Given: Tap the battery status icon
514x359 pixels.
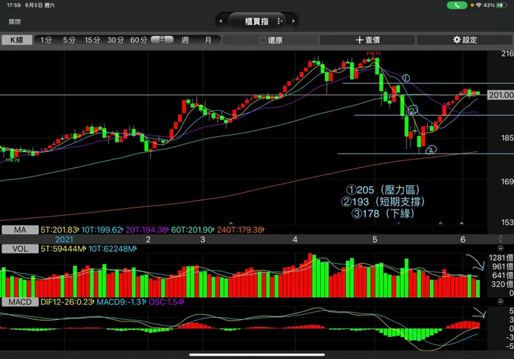Looking at the screenshot, I should (501, 6).
